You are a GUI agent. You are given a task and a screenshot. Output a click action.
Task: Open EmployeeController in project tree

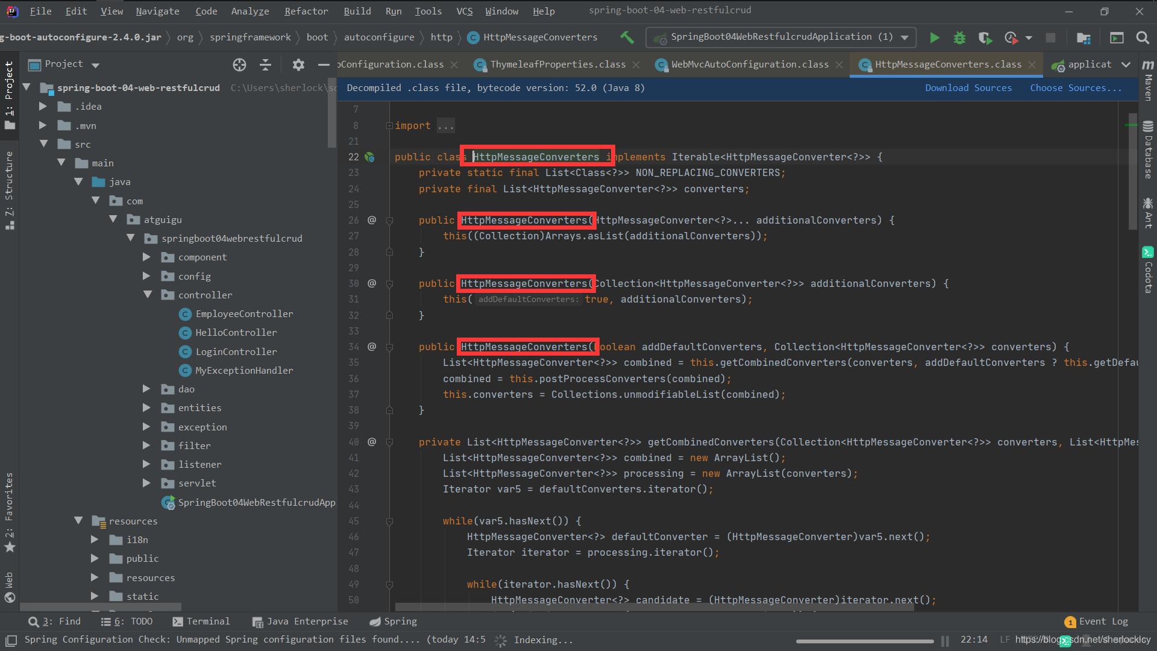pyautogui.click(x=236, y=314)
